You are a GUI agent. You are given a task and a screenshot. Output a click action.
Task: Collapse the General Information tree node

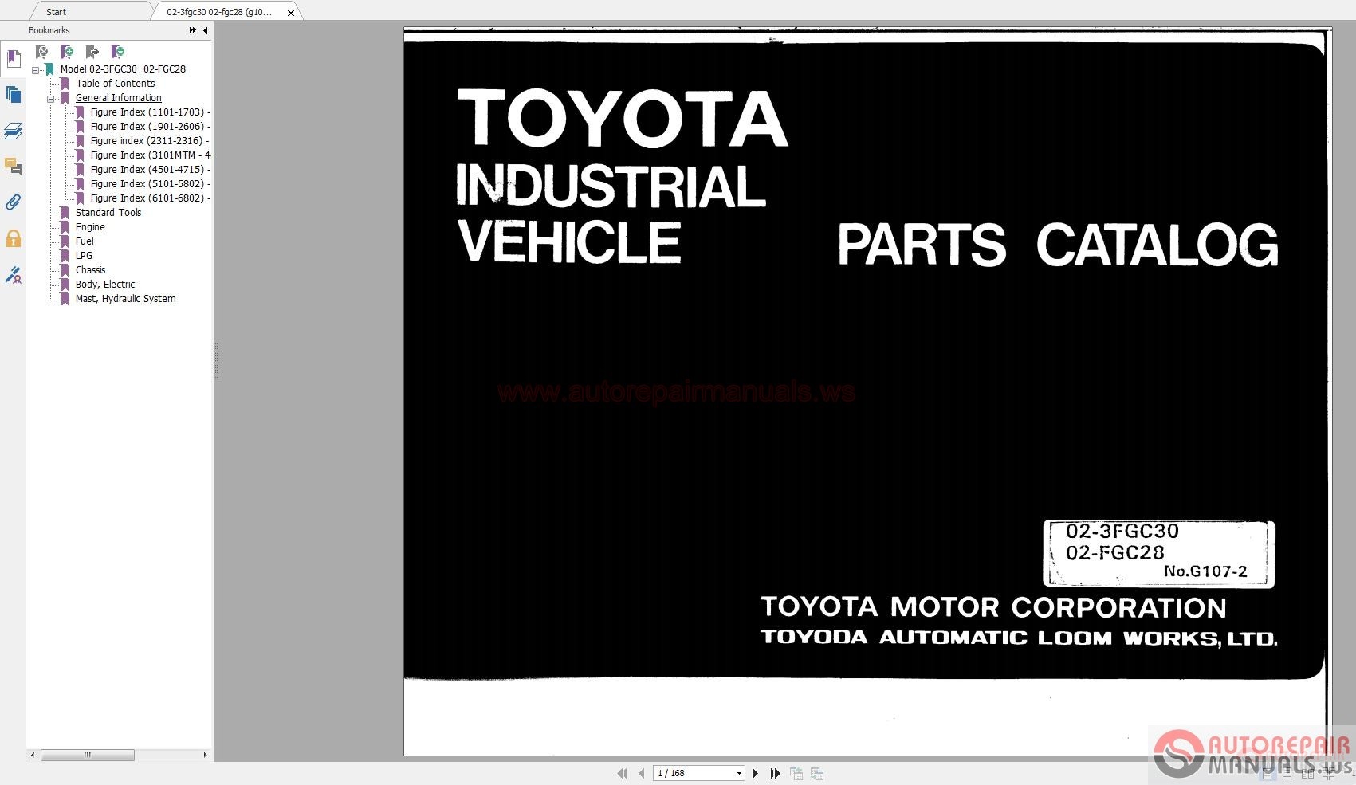(x=51, y=99)
